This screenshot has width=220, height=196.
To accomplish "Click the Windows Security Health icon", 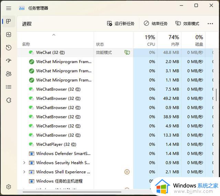I will 31,163.
